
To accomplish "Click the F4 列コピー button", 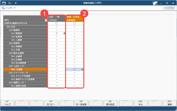I will point(51,103).
